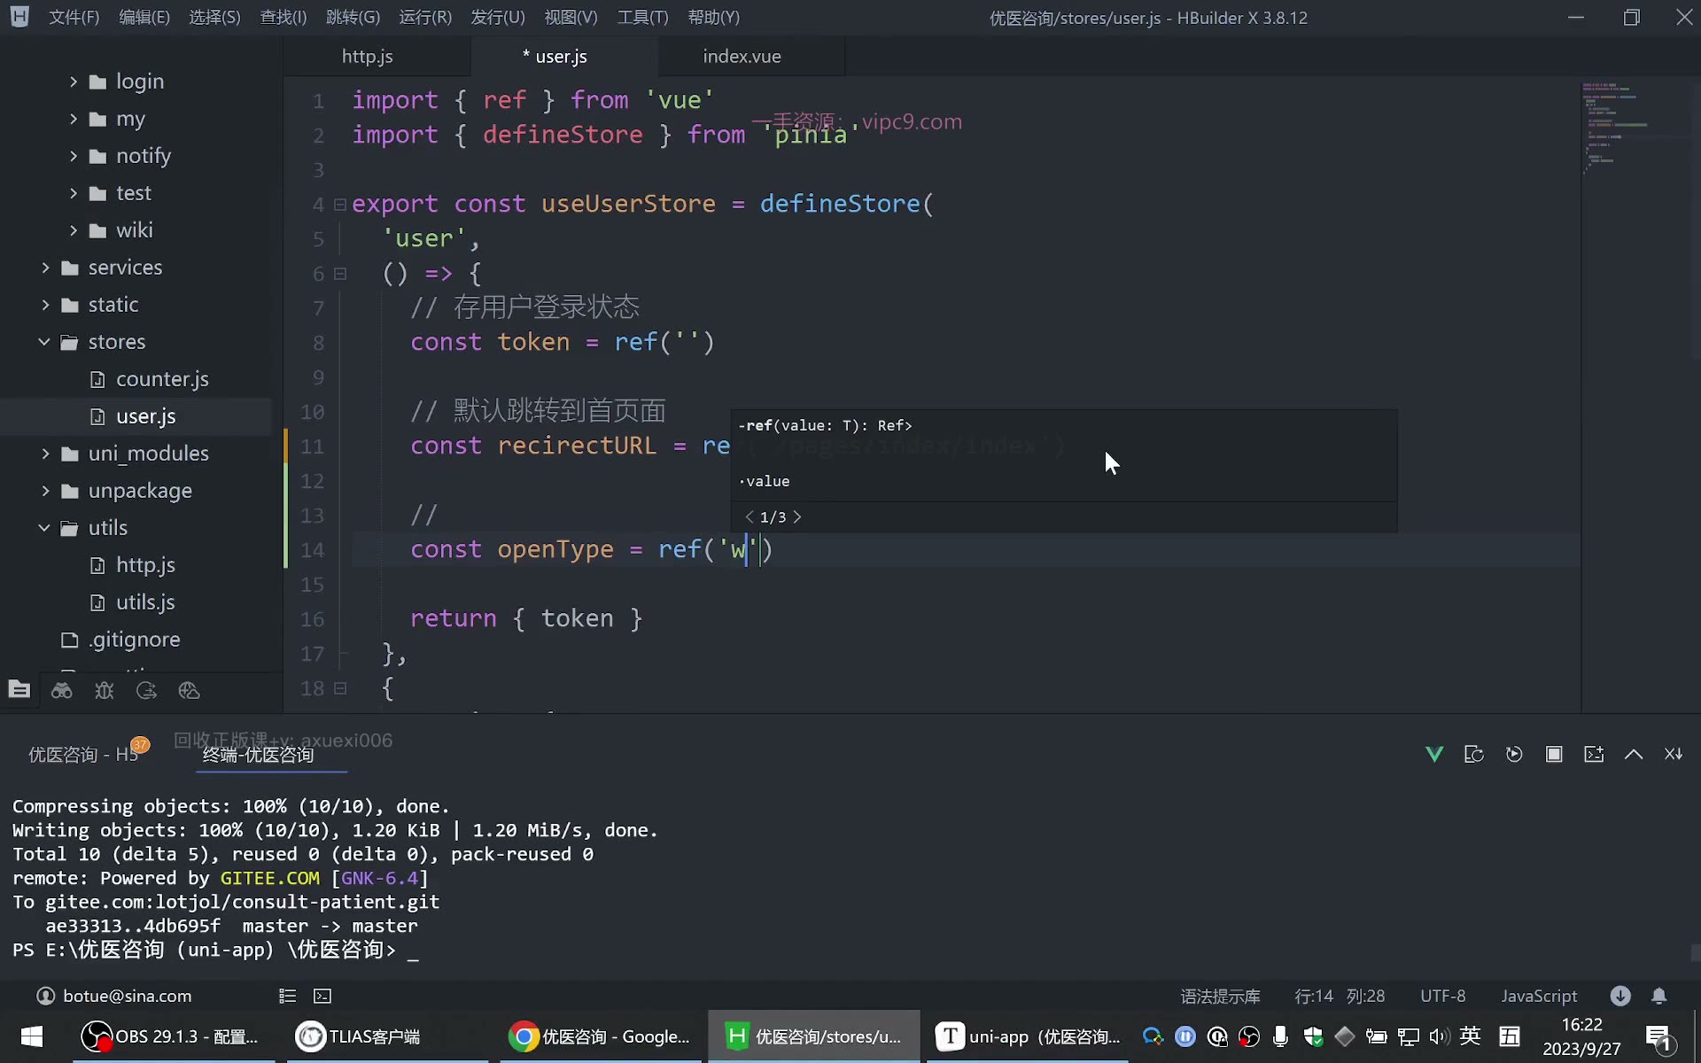Click the restart run icon in terminal toolbar
Image resolution: width=1701 pixels, height=1063 pixels.
click(1514, 754)
